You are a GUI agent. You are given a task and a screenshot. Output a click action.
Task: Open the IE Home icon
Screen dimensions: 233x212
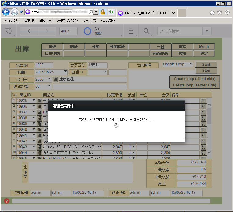coord(212,13)
